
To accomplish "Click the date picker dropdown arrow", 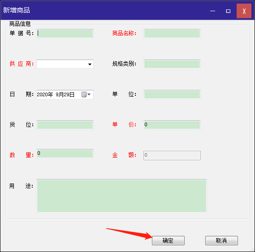I will pos(89,94).
